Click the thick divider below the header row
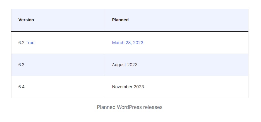The image size is (261, 122). click(x=130, y=31)
